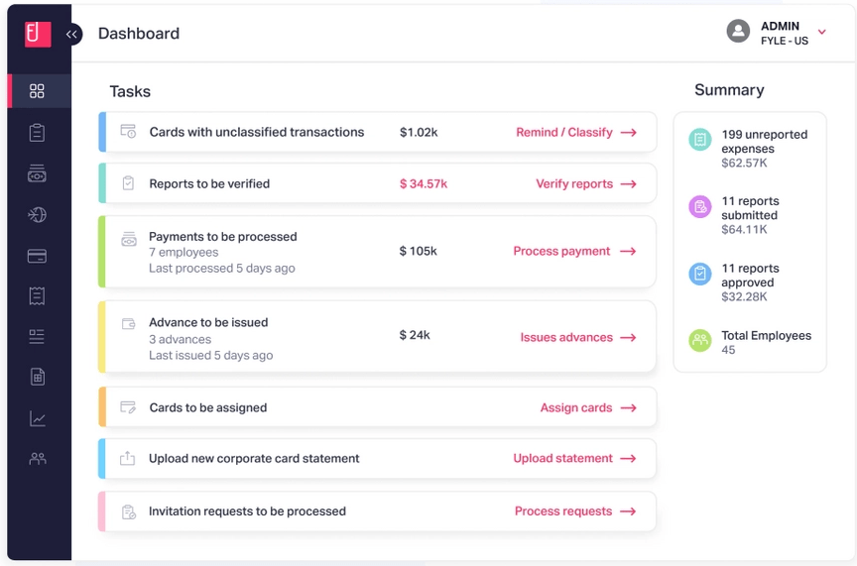Image resolution: width=857 pixels, height=566 pixels.
Task: Expand the ADMIN account dropdown arrow
Action: (821, 32)
